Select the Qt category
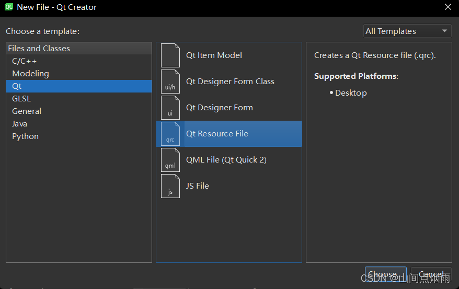This screenshot has height=289, width=459. click(79, 86)
